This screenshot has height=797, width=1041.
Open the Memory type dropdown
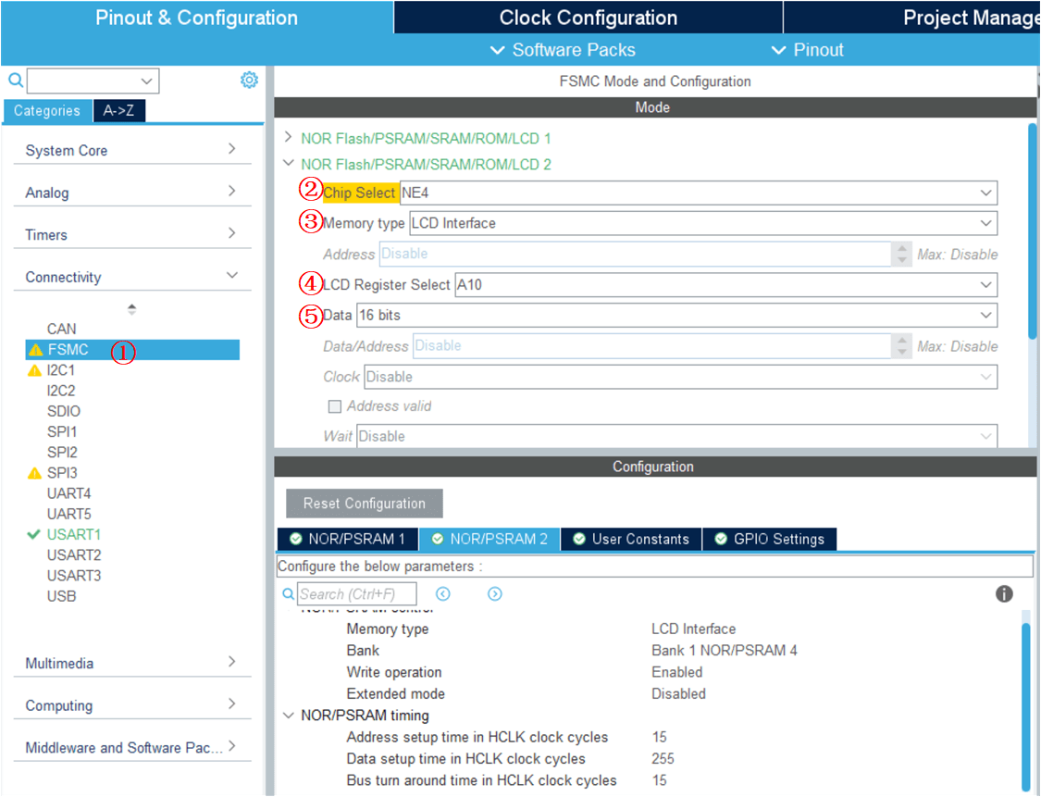tap(985, 223)
